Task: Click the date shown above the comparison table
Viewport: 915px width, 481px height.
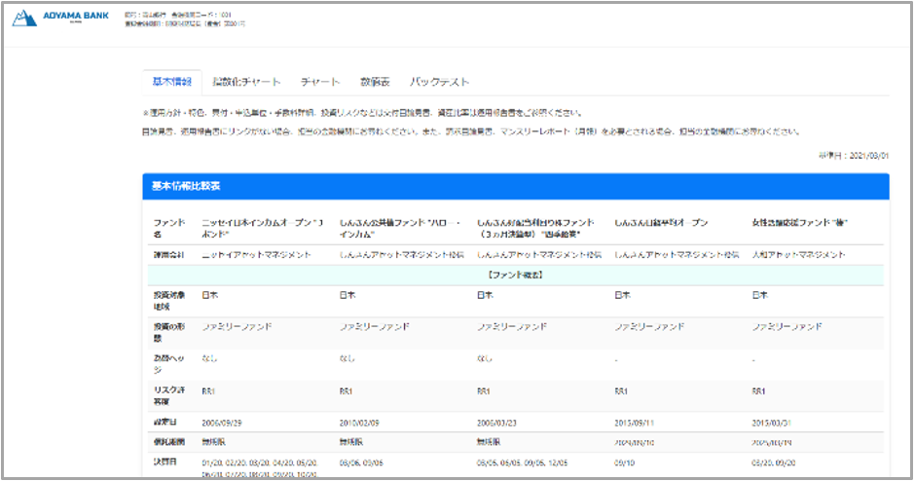Action: (x=854, y=156)
